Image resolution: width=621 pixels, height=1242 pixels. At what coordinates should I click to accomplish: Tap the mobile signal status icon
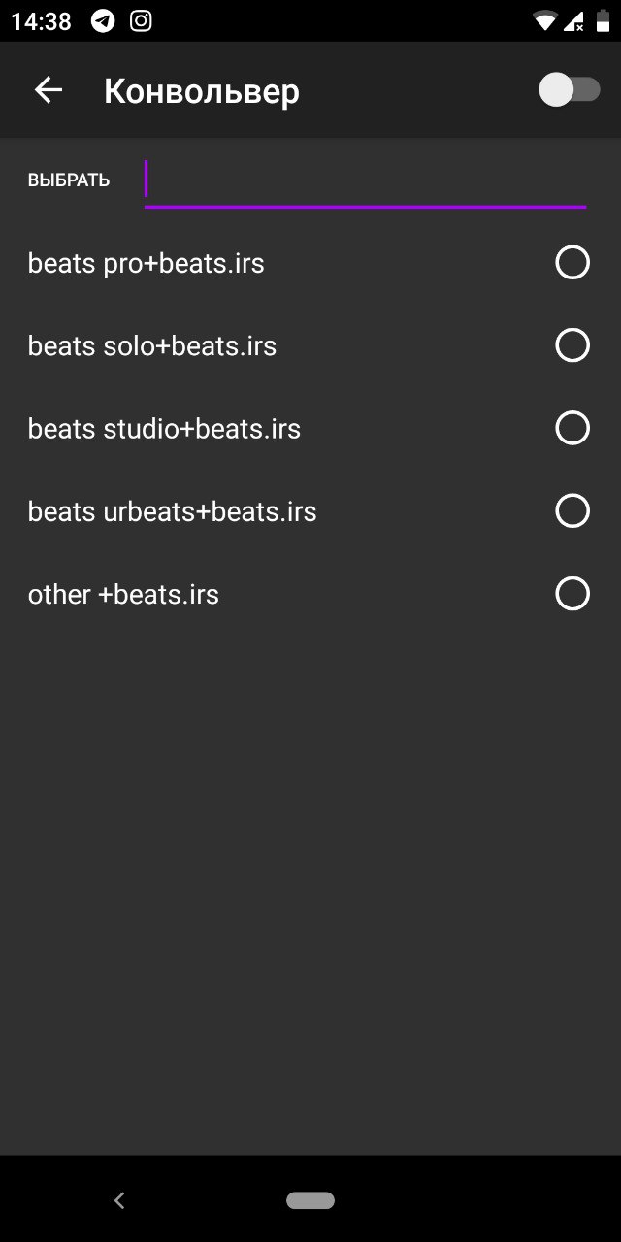(573, 20)
